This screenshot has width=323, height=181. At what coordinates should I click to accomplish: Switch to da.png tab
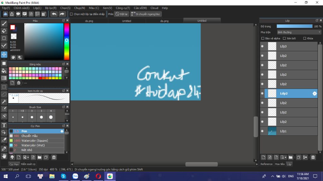point(164,21)
